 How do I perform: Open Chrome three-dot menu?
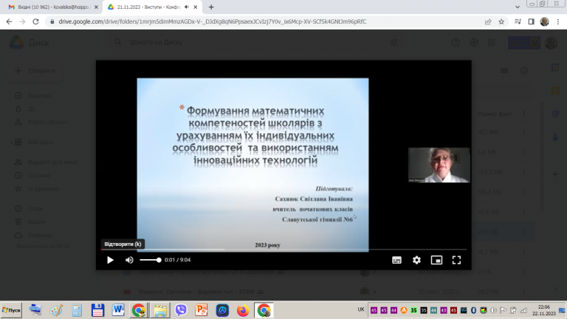(558, 21)
